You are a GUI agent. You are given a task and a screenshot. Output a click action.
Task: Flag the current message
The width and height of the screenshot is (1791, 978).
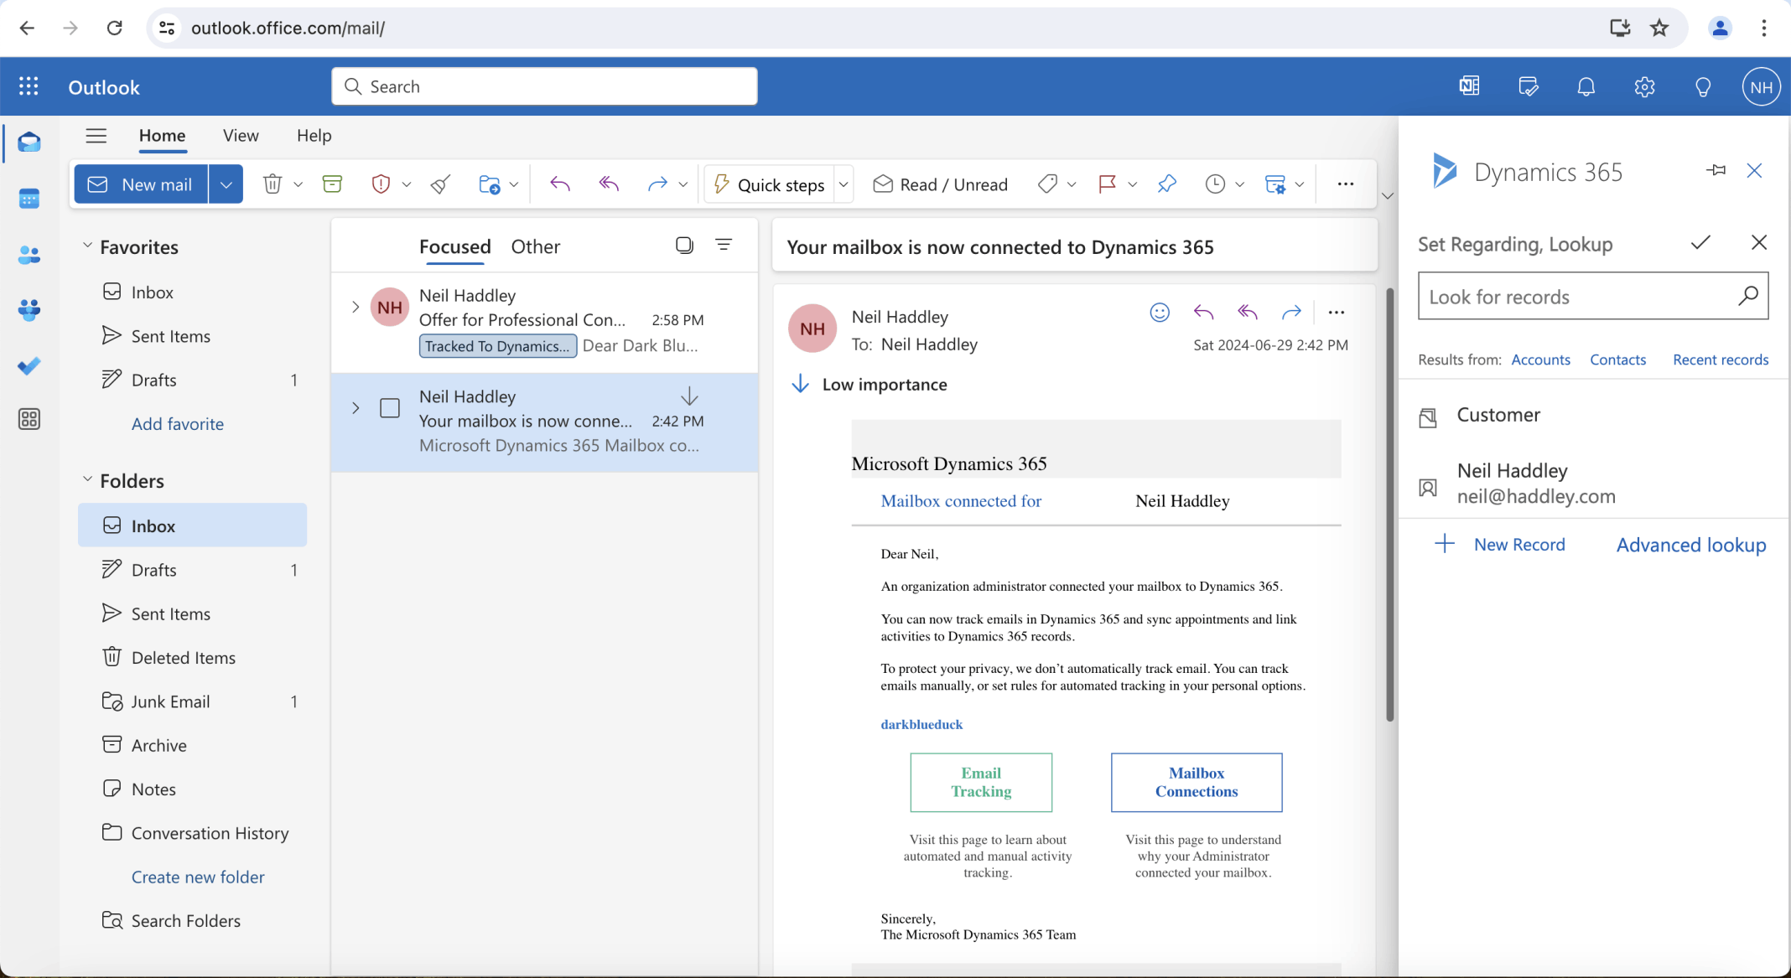pyautogui.click(x=1108, y=184)
